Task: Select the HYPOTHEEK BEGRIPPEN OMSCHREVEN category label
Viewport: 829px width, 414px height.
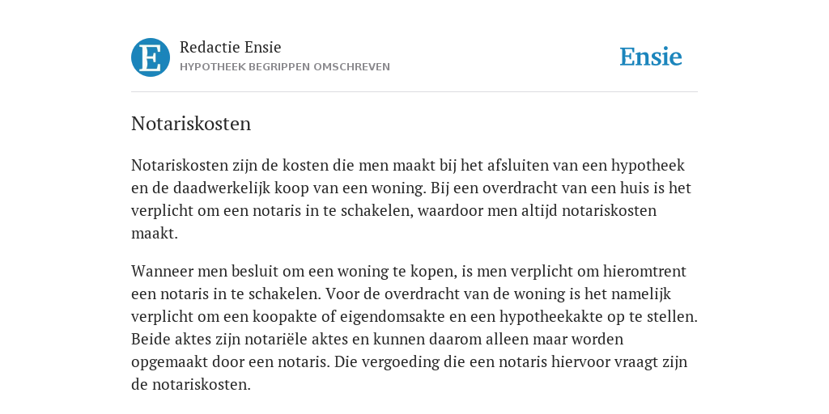Action: coord(285,67)
